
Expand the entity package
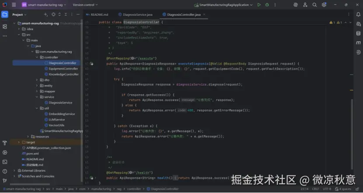37,86
